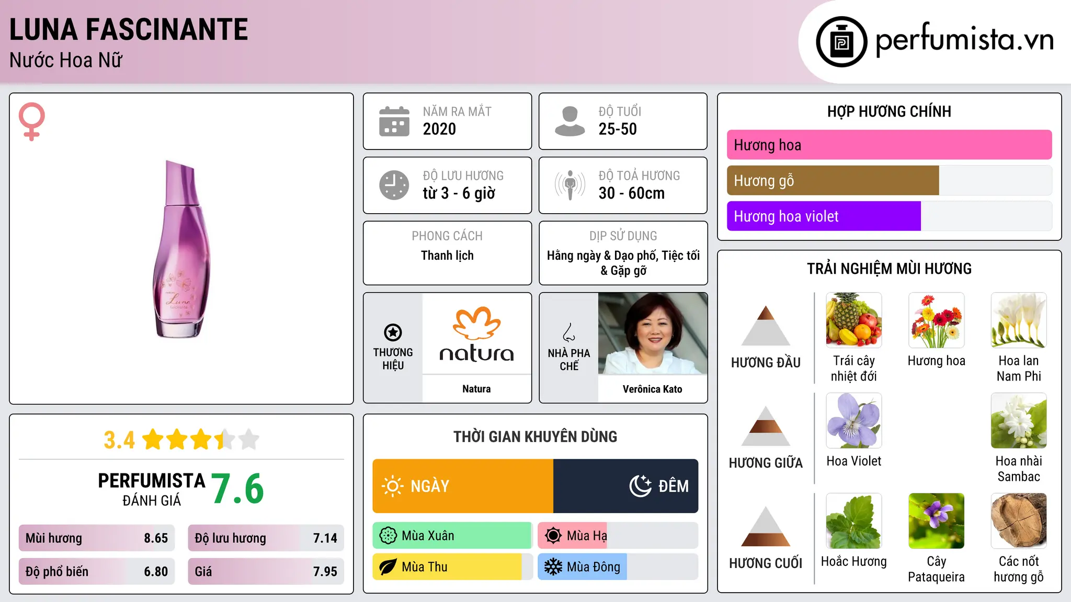Viewport: 1071px width, 602px height.
Task: Click the longevity value từ 3 - 6 giờ
Action: pos(459,193)
